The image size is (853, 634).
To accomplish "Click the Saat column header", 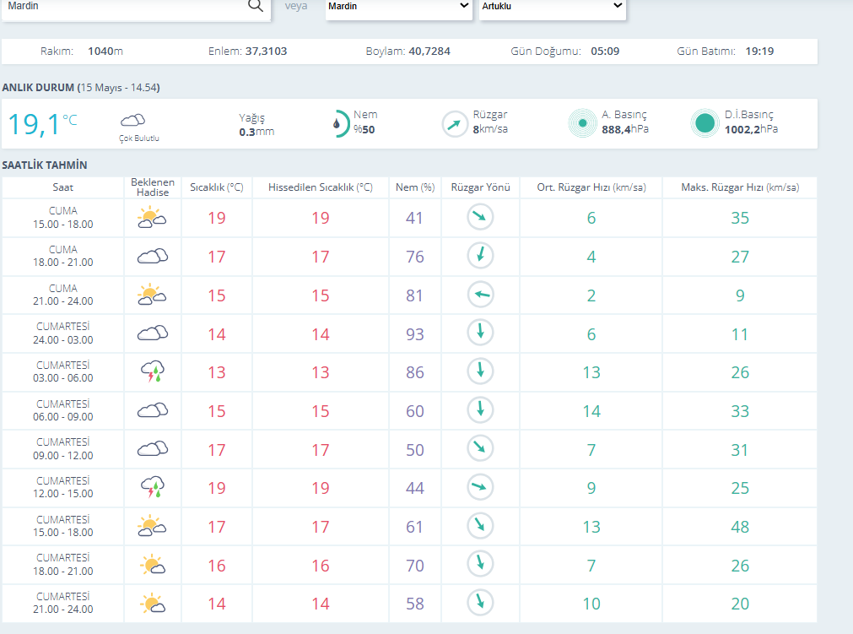I will 63,187.
